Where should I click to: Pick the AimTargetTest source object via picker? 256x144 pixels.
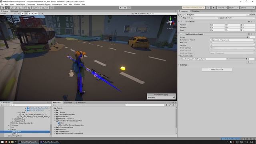click(227, 59)
